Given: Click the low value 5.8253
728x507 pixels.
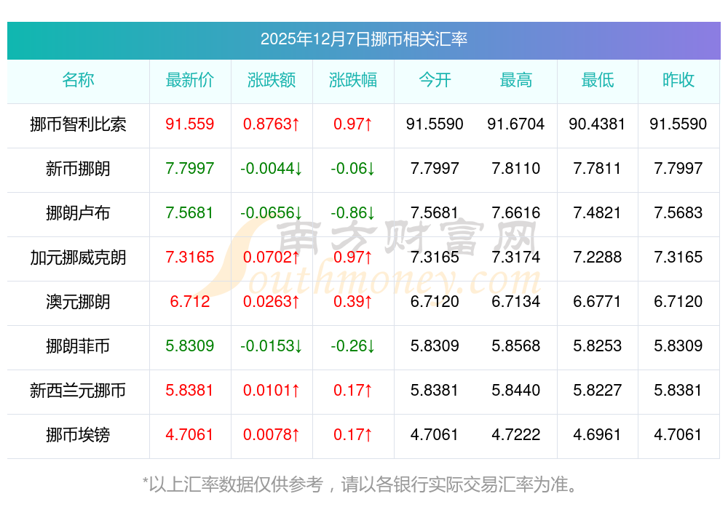Looking at the screenshot, I should (x=597, y=346).
